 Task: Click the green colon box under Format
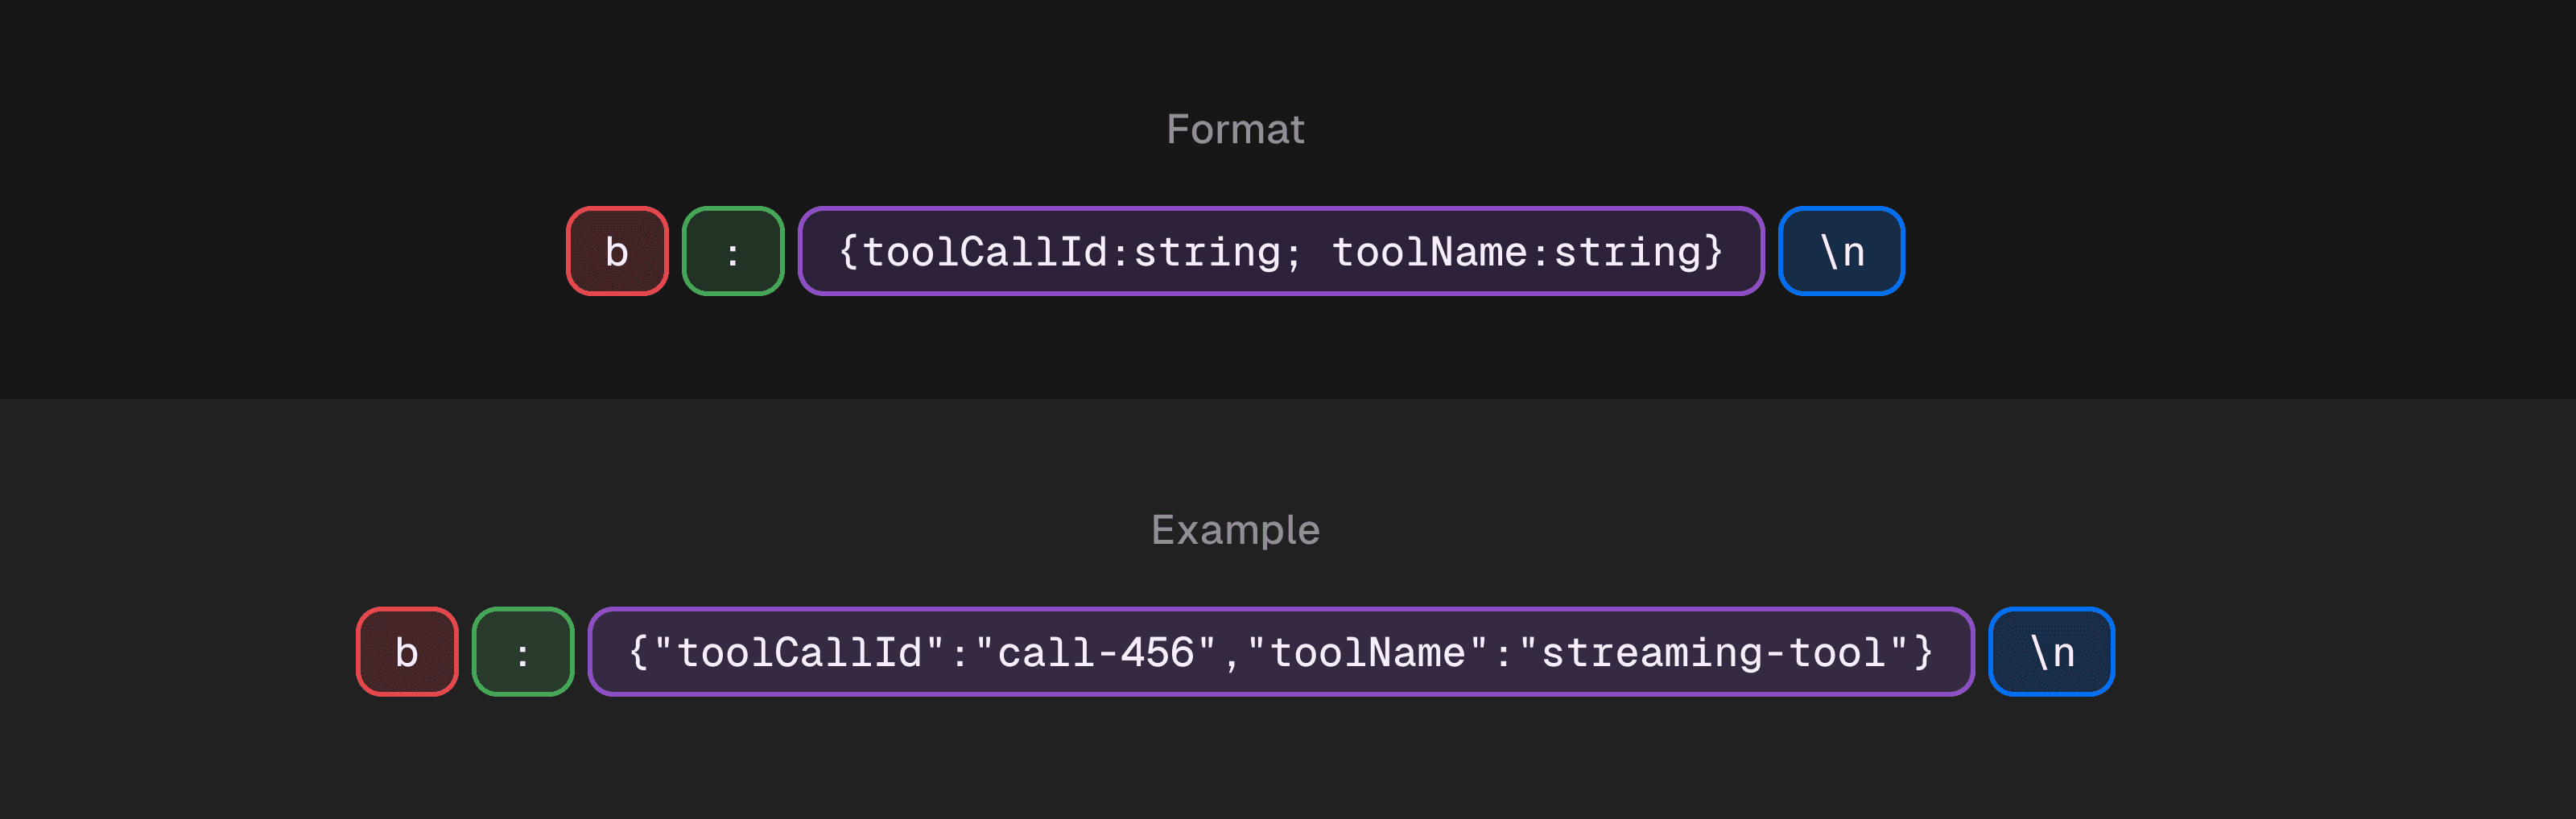click(733, 251)
